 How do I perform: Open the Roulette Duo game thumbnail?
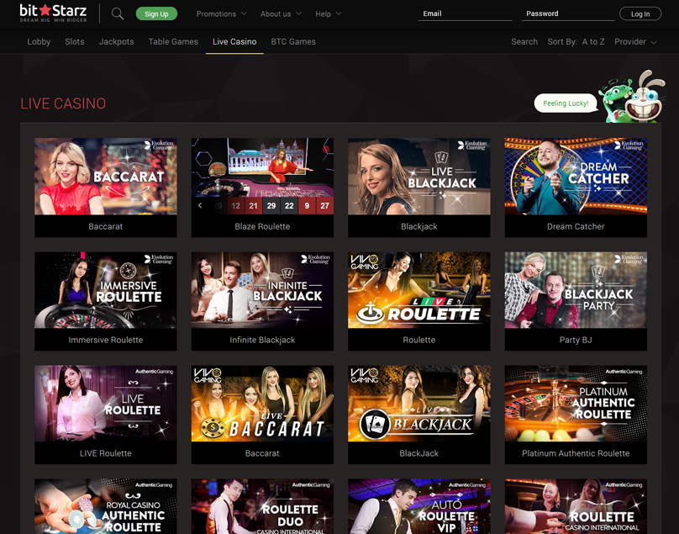click(262, 506)
